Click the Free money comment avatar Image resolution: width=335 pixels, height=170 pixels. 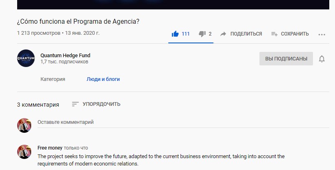(24, 152)
